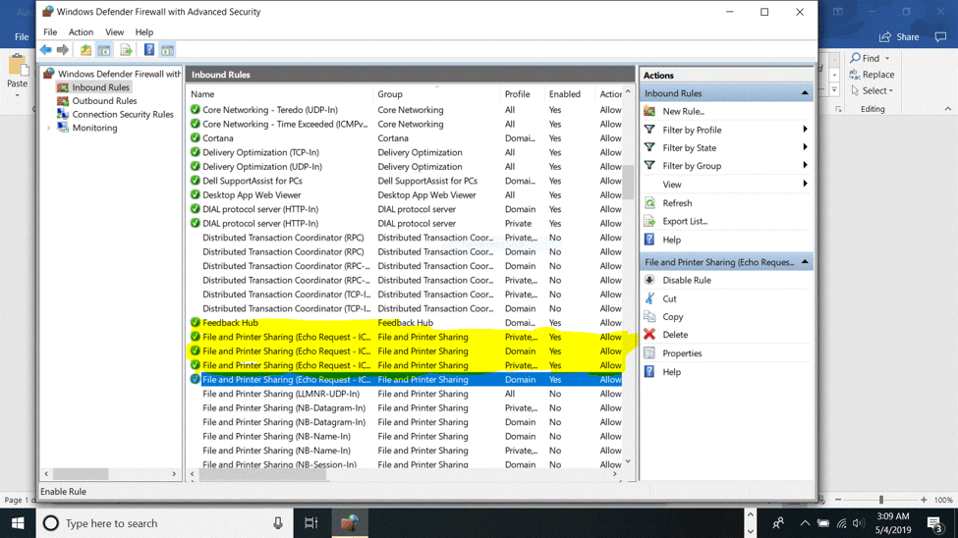Click the microphone icon in search box
Screen dimensions: 958x538
click(x=278, y=523)
